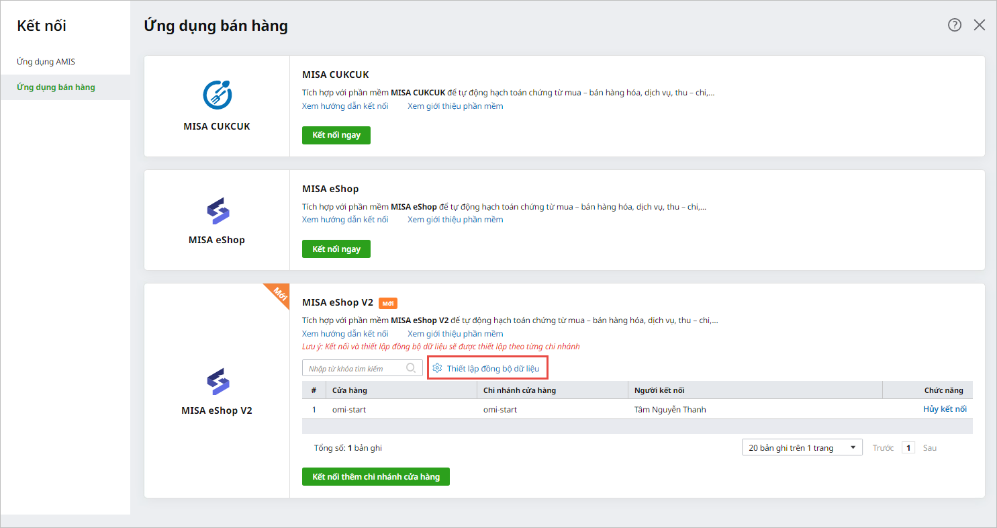Click the MISA CUKCUK heading
This screenshot has height=528, width=997.
(x=336, y=75)
